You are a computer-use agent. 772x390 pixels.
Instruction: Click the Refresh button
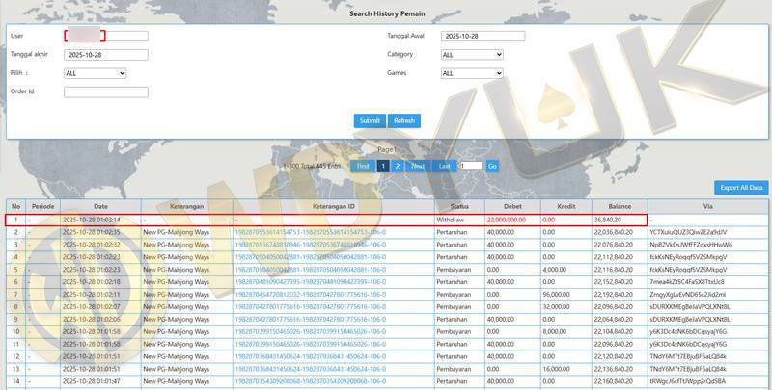pos(403,120)
